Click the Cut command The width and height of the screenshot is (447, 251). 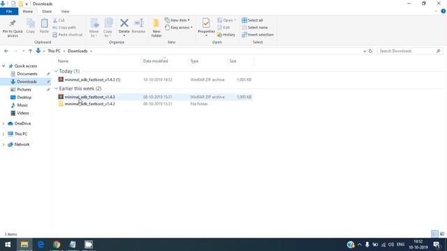click(59, 20)
